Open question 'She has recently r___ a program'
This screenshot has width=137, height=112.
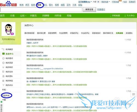tap(45, 69)
